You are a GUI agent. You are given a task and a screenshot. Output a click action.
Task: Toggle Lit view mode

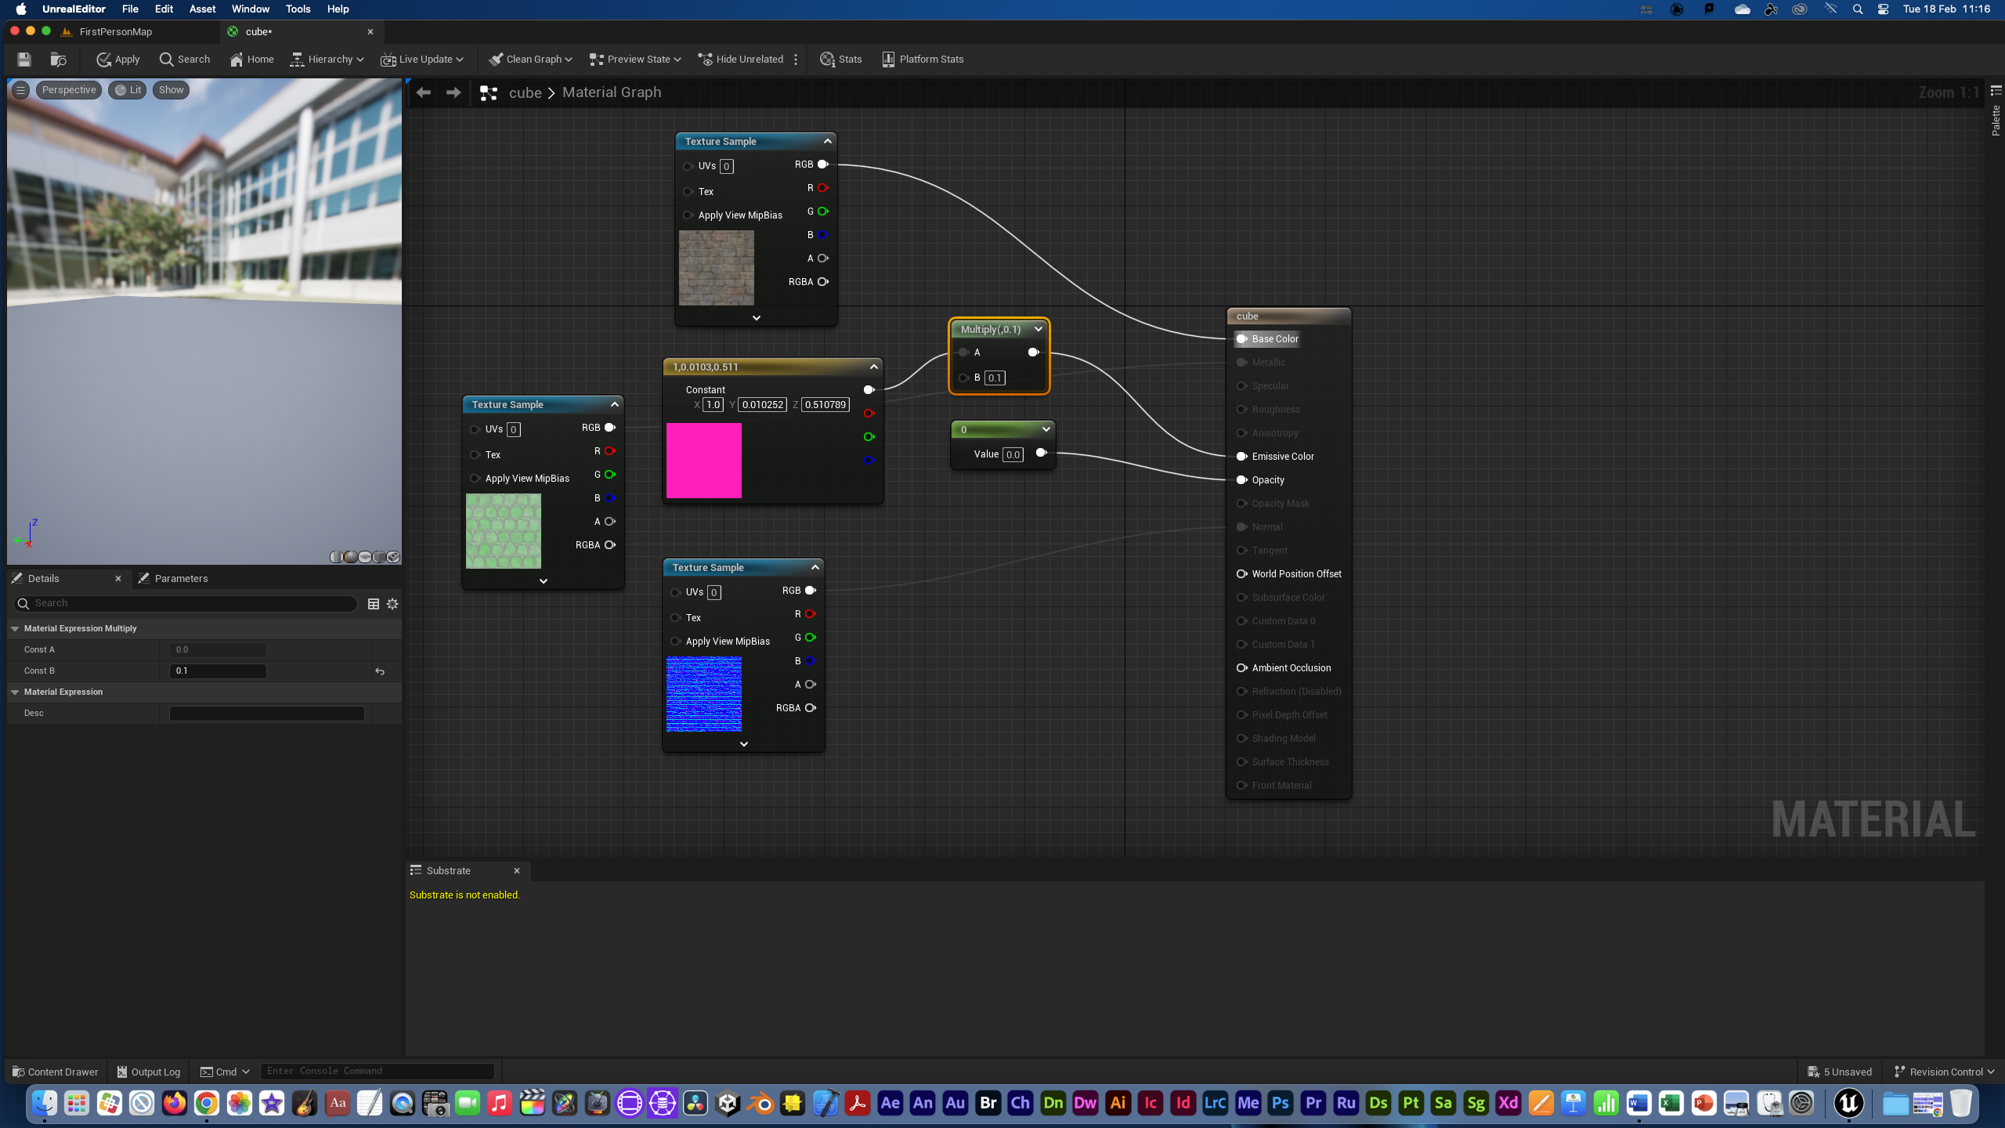(x=128, y=90)
